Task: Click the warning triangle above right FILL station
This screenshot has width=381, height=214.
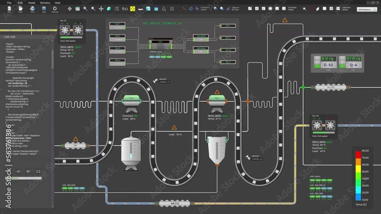Action: (217, 92)
